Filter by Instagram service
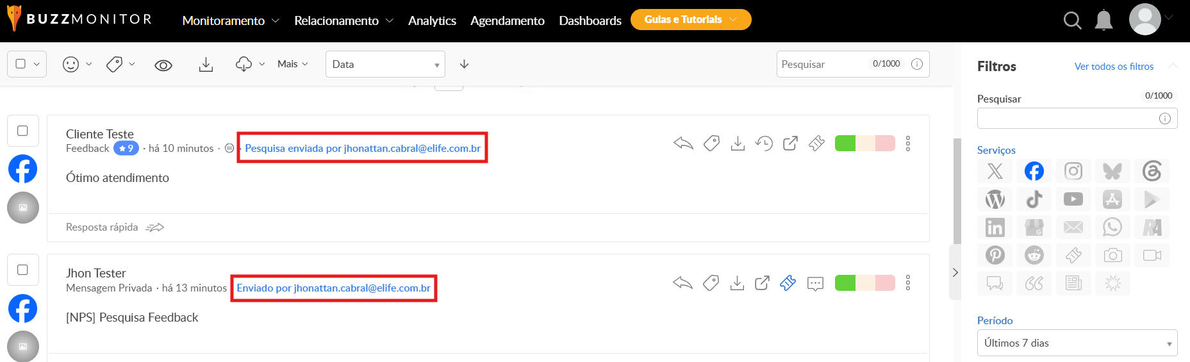The height and width of the screenshot is (362, 1190). 1073,171
